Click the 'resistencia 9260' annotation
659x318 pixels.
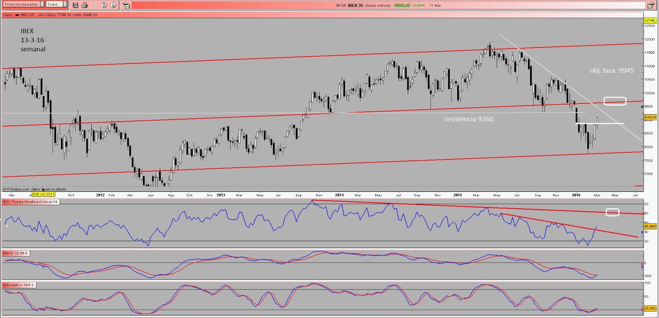(469, 119)
